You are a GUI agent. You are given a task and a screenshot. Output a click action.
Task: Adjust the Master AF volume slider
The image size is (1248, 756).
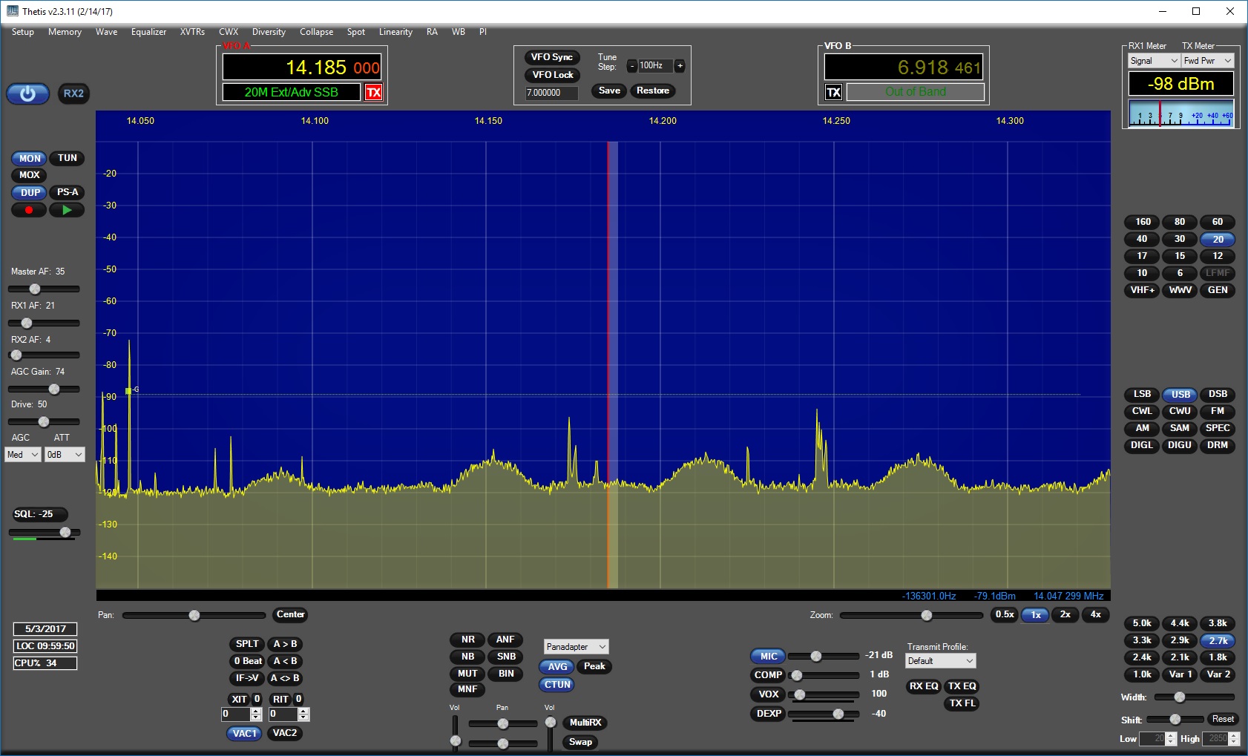coord(35,289)
